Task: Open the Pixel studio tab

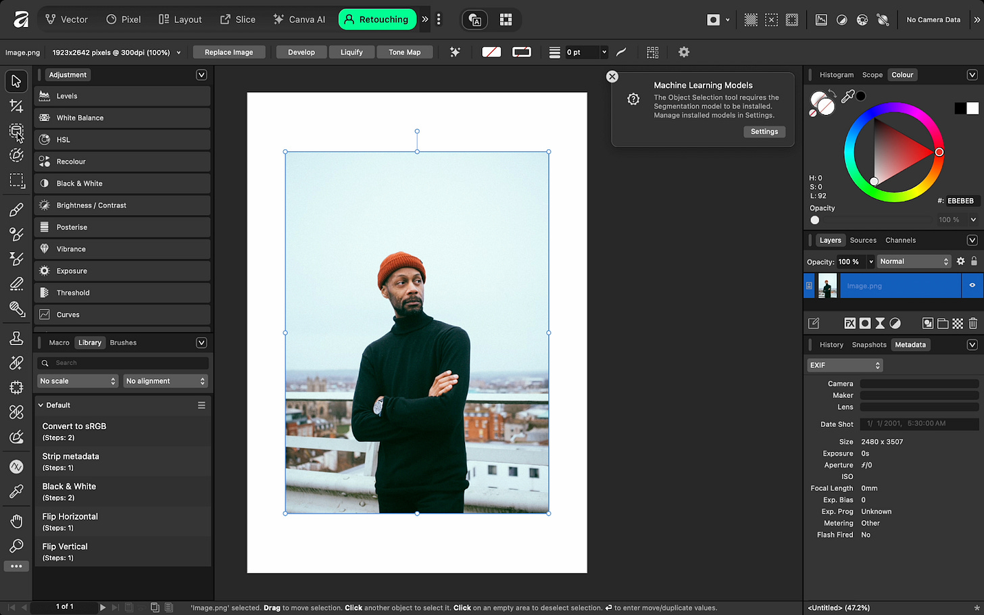Action: coord(124,20)
